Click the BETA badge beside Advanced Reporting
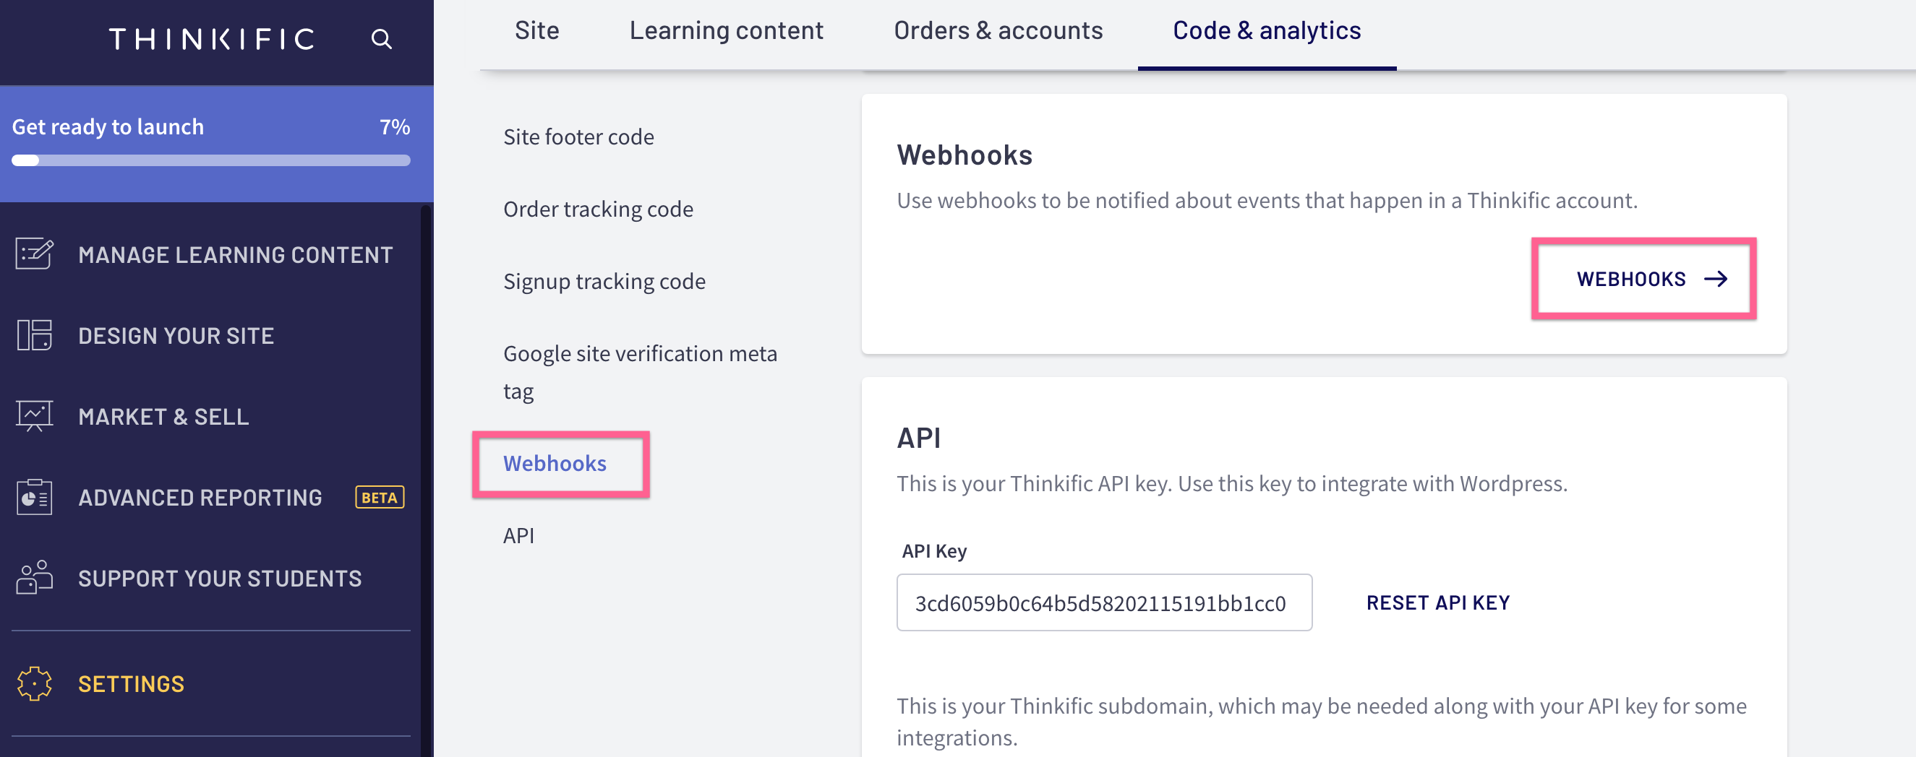This screenshot has width=1916, height=757. point(380,497)
